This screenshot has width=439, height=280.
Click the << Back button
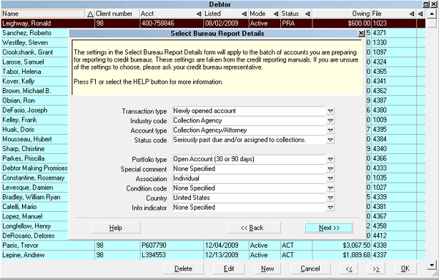[253, 228]
